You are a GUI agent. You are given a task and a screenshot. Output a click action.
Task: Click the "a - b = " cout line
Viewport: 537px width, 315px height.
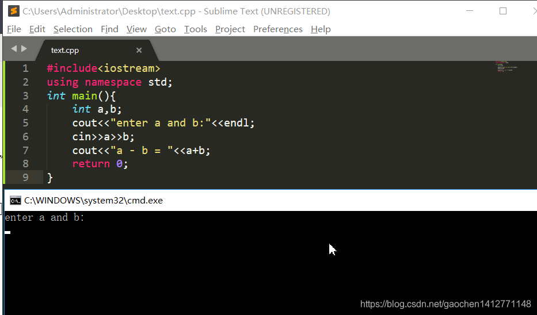click(x=141, y=151)
